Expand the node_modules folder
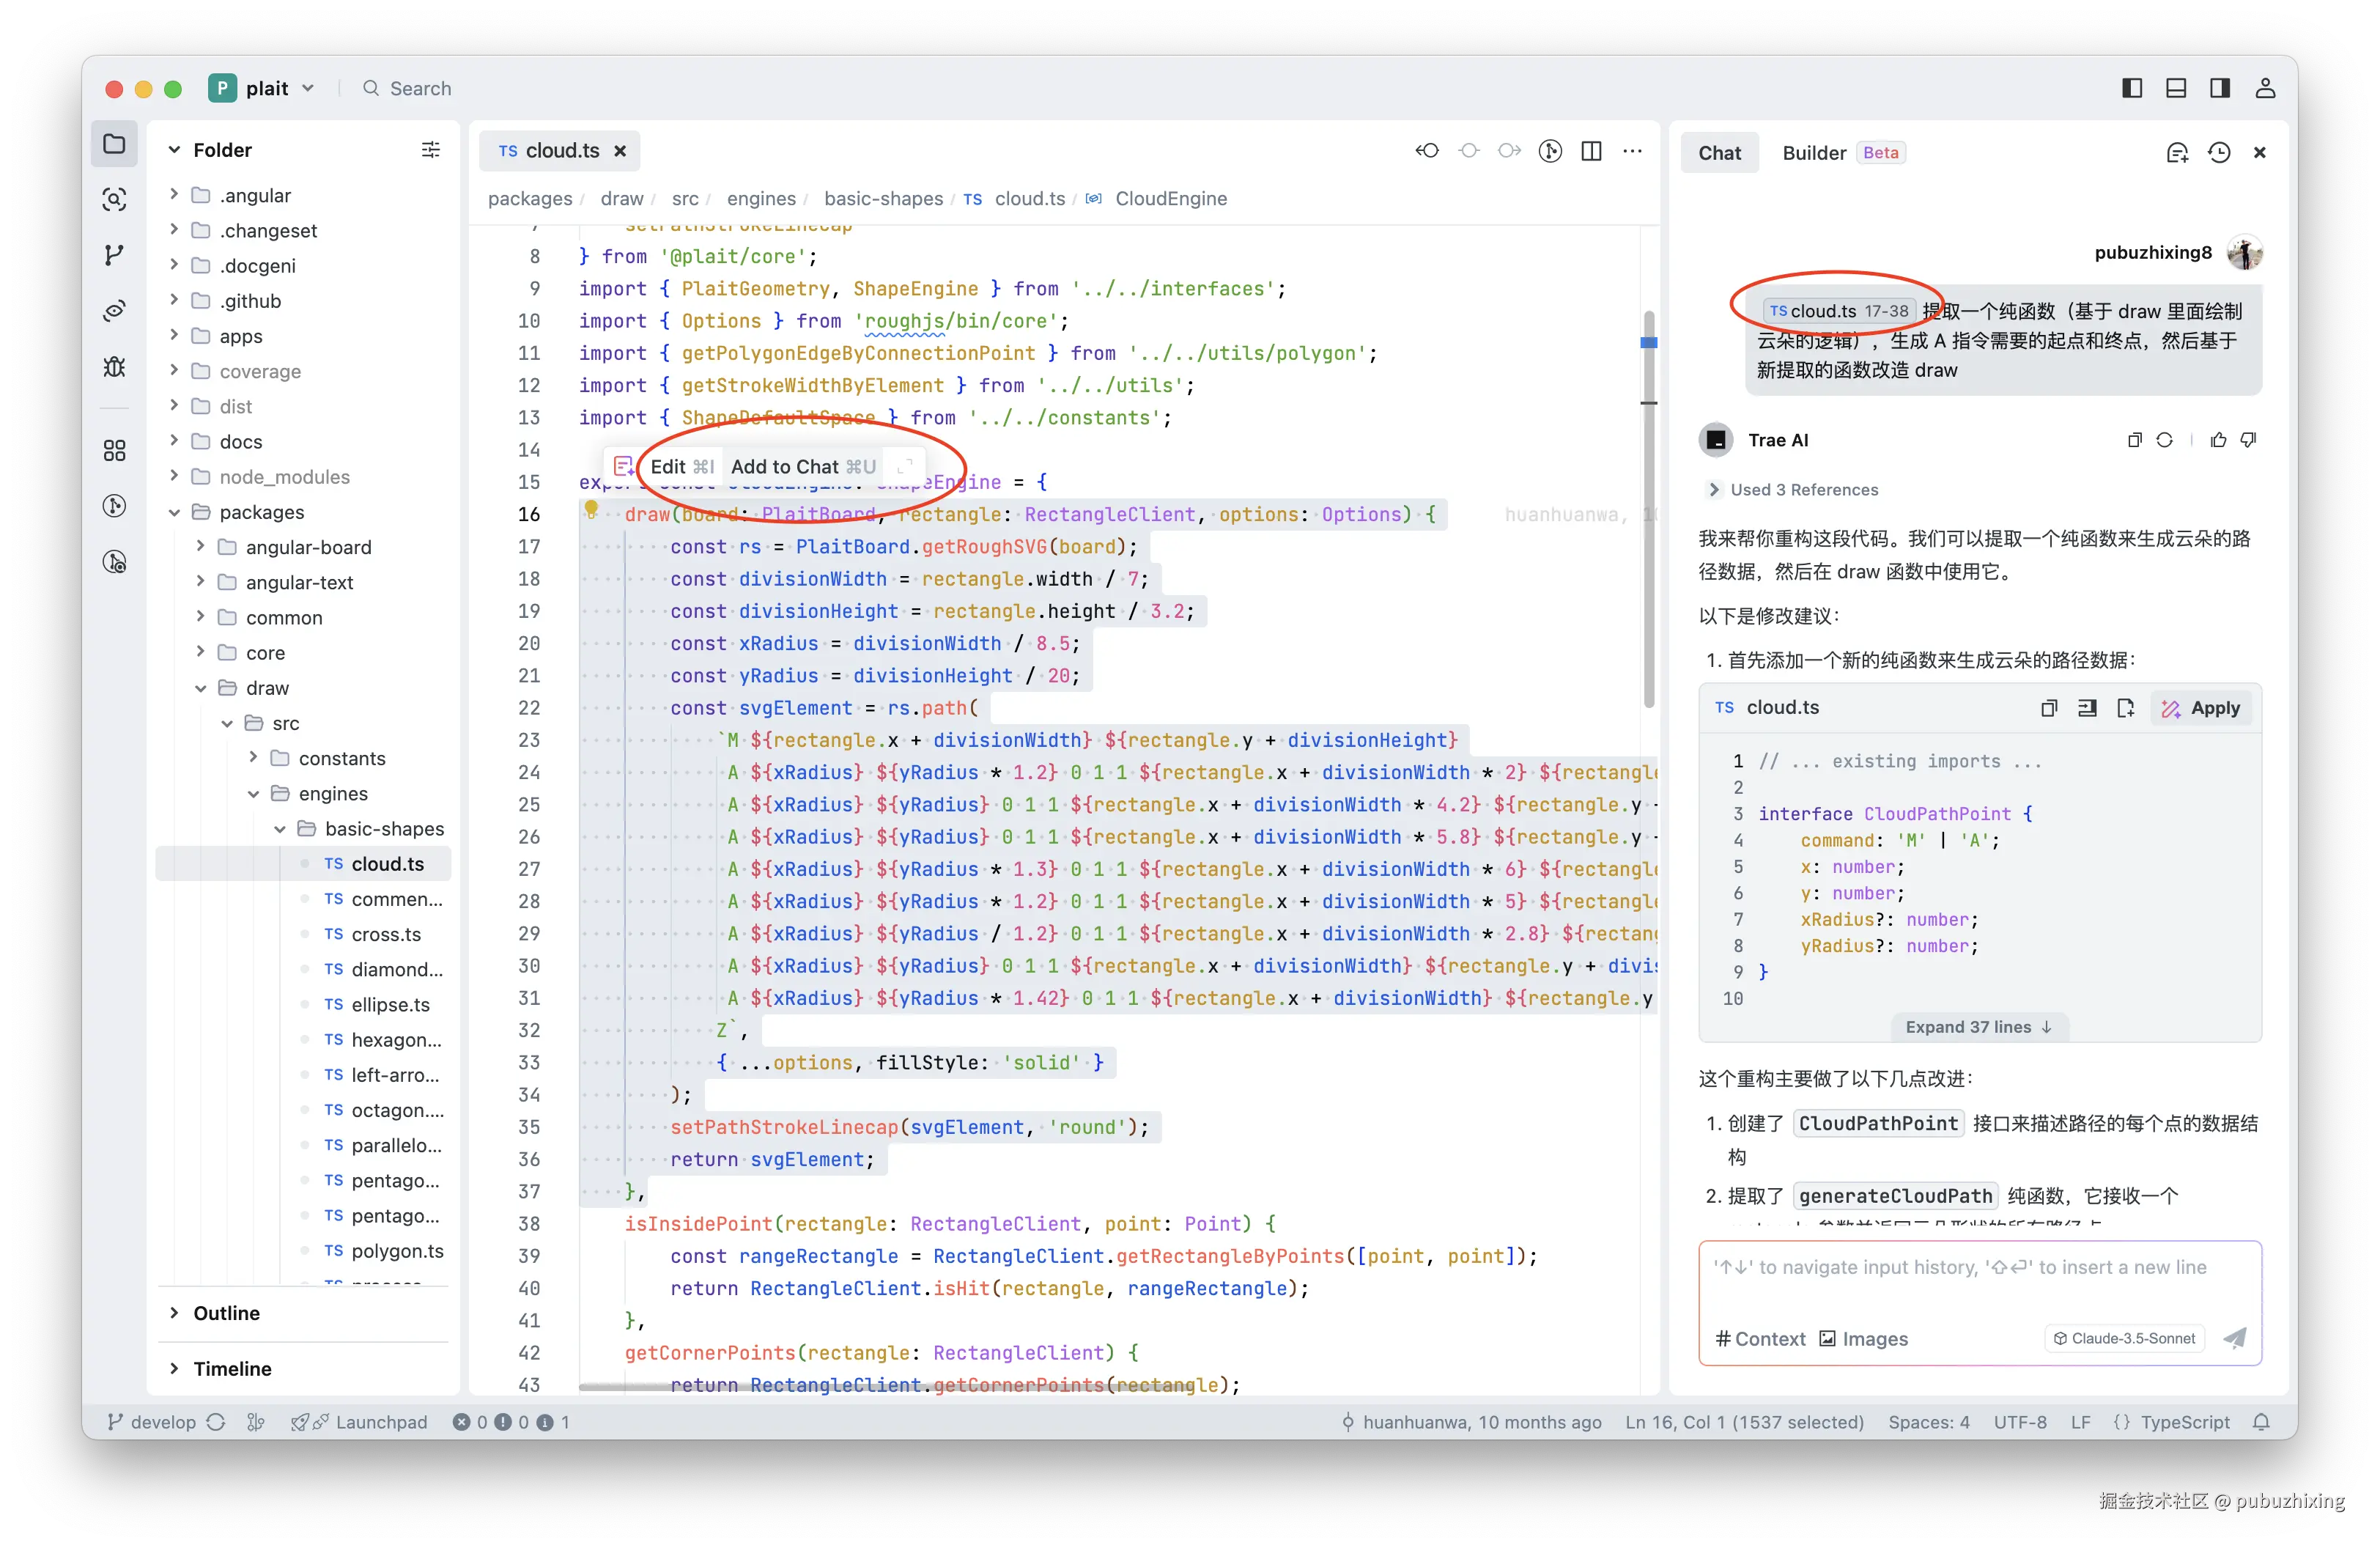This screenshot has height=1548, width=2380. coord(284,477)
